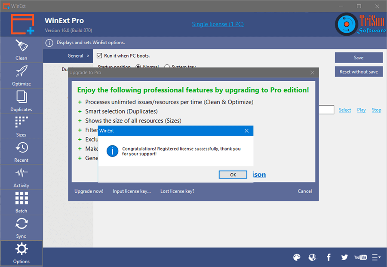The width and height of the screenshot is (387, 267).
Task: Toggle Run it when PC boots checkbox
Action: coord(99,56)
